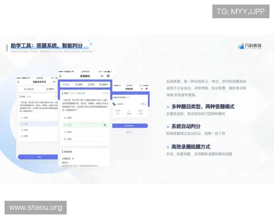Tap circular target icon in right phone header
This screenshot has width=274, height=219.
pos(147,89)
